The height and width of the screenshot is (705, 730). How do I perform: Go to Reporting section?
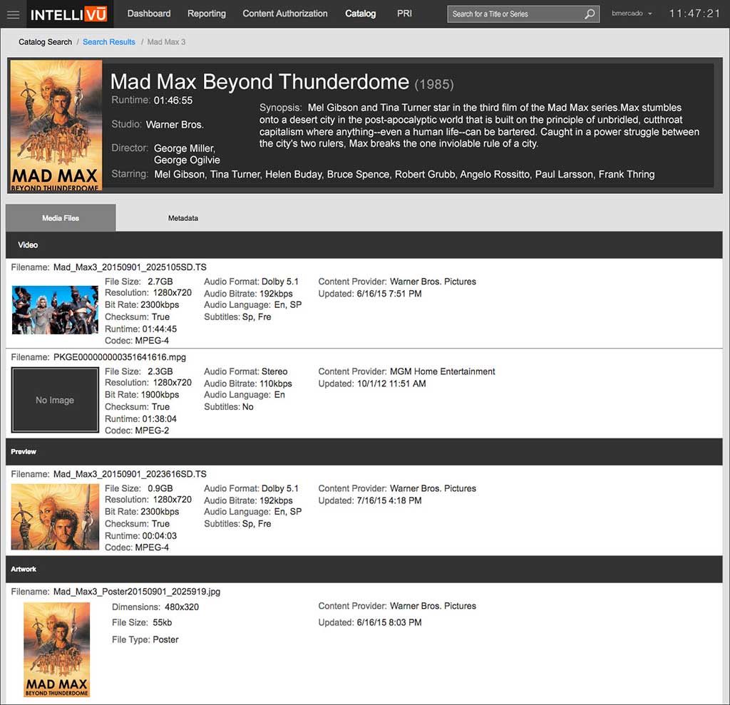(x=206, y=14)
